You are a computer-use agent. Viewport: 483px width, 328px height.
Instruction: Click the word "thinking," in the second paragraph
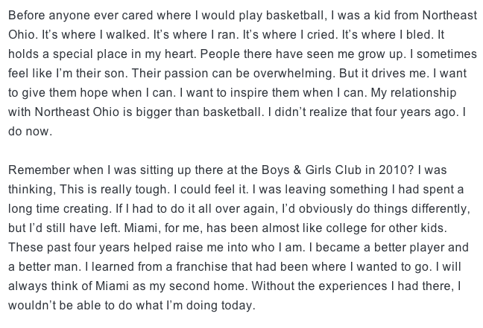(x=32, y=190)
